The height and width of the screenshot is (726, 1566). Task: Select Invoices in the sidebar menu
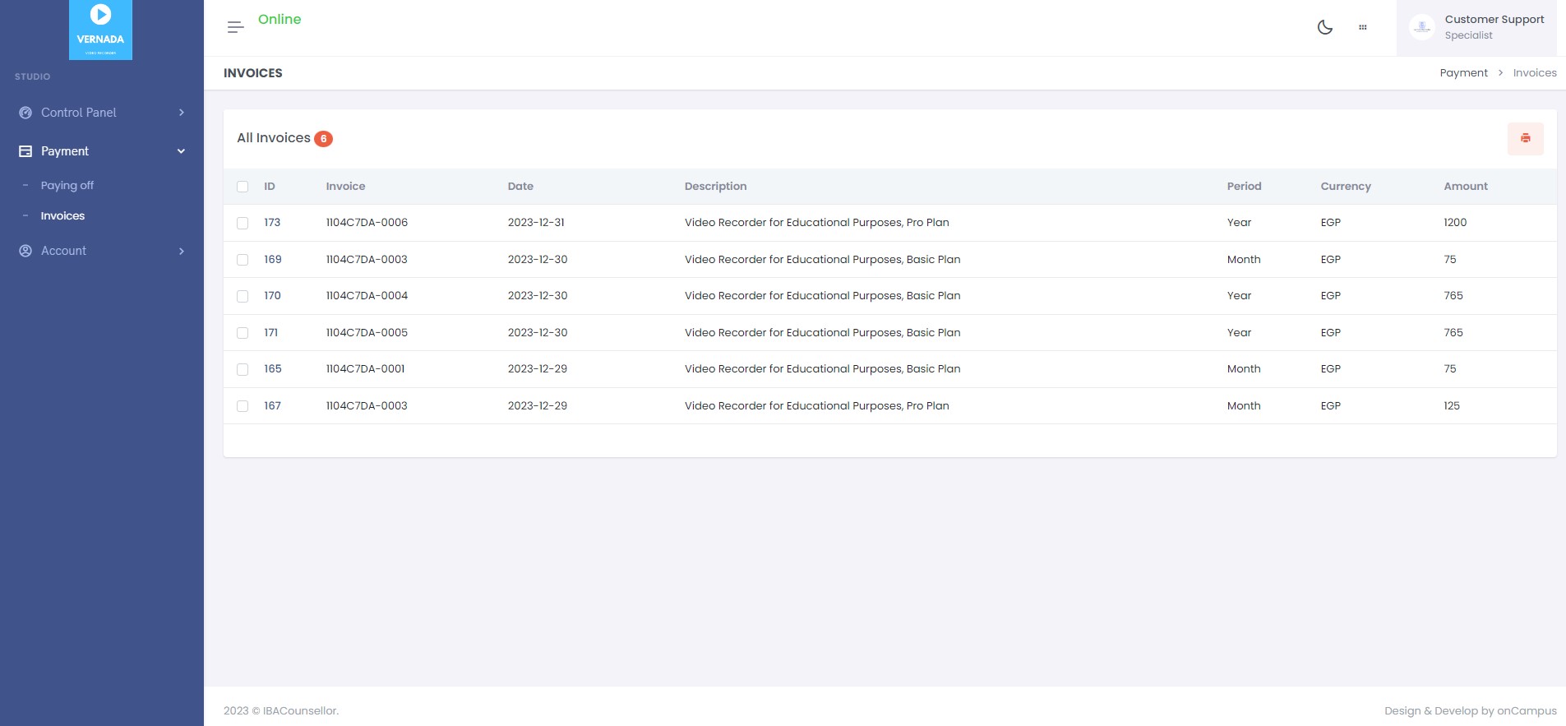62,216
